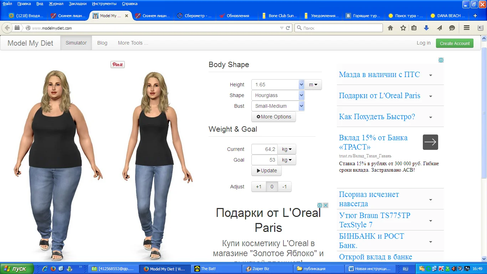Click the arrow button on the TRAST bank ad
The height and width of the screenshot is (274, 487).
(430, 142)
